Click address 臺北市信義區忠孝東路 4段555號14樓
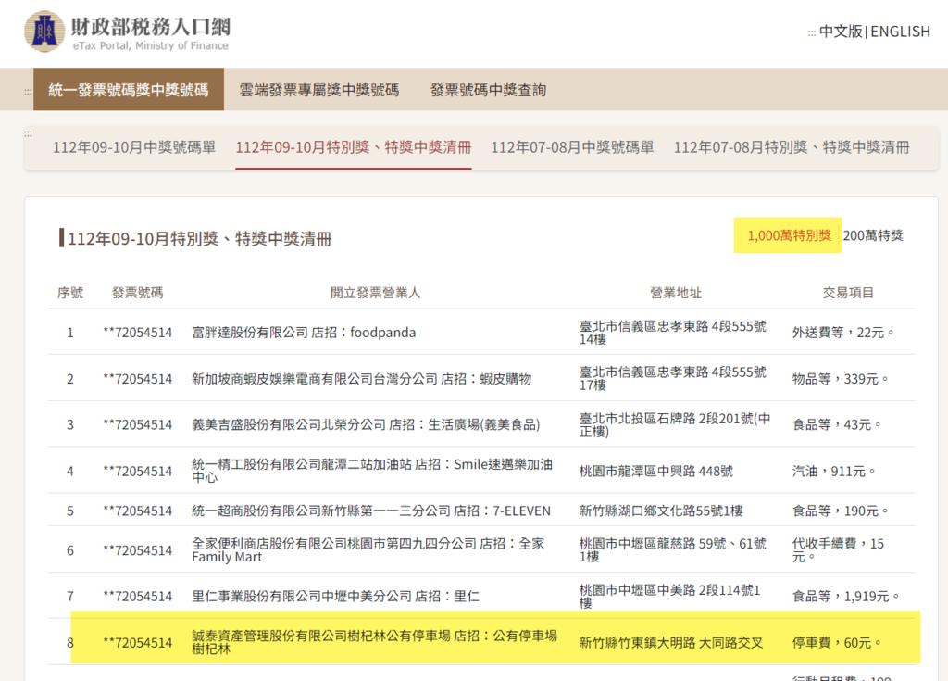This screenshot has width=948, height=681. 672,333
